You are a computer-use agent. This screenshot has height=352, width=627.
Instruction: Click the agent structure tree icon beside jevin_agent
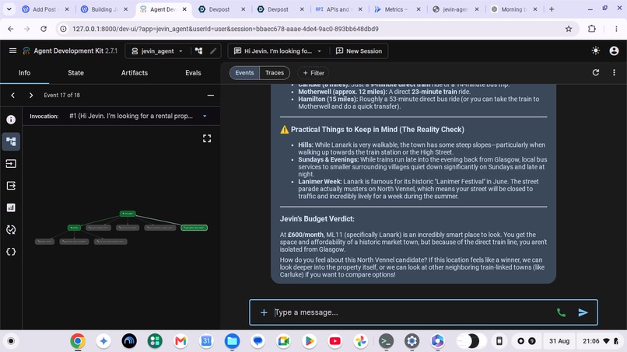[198, 51]
